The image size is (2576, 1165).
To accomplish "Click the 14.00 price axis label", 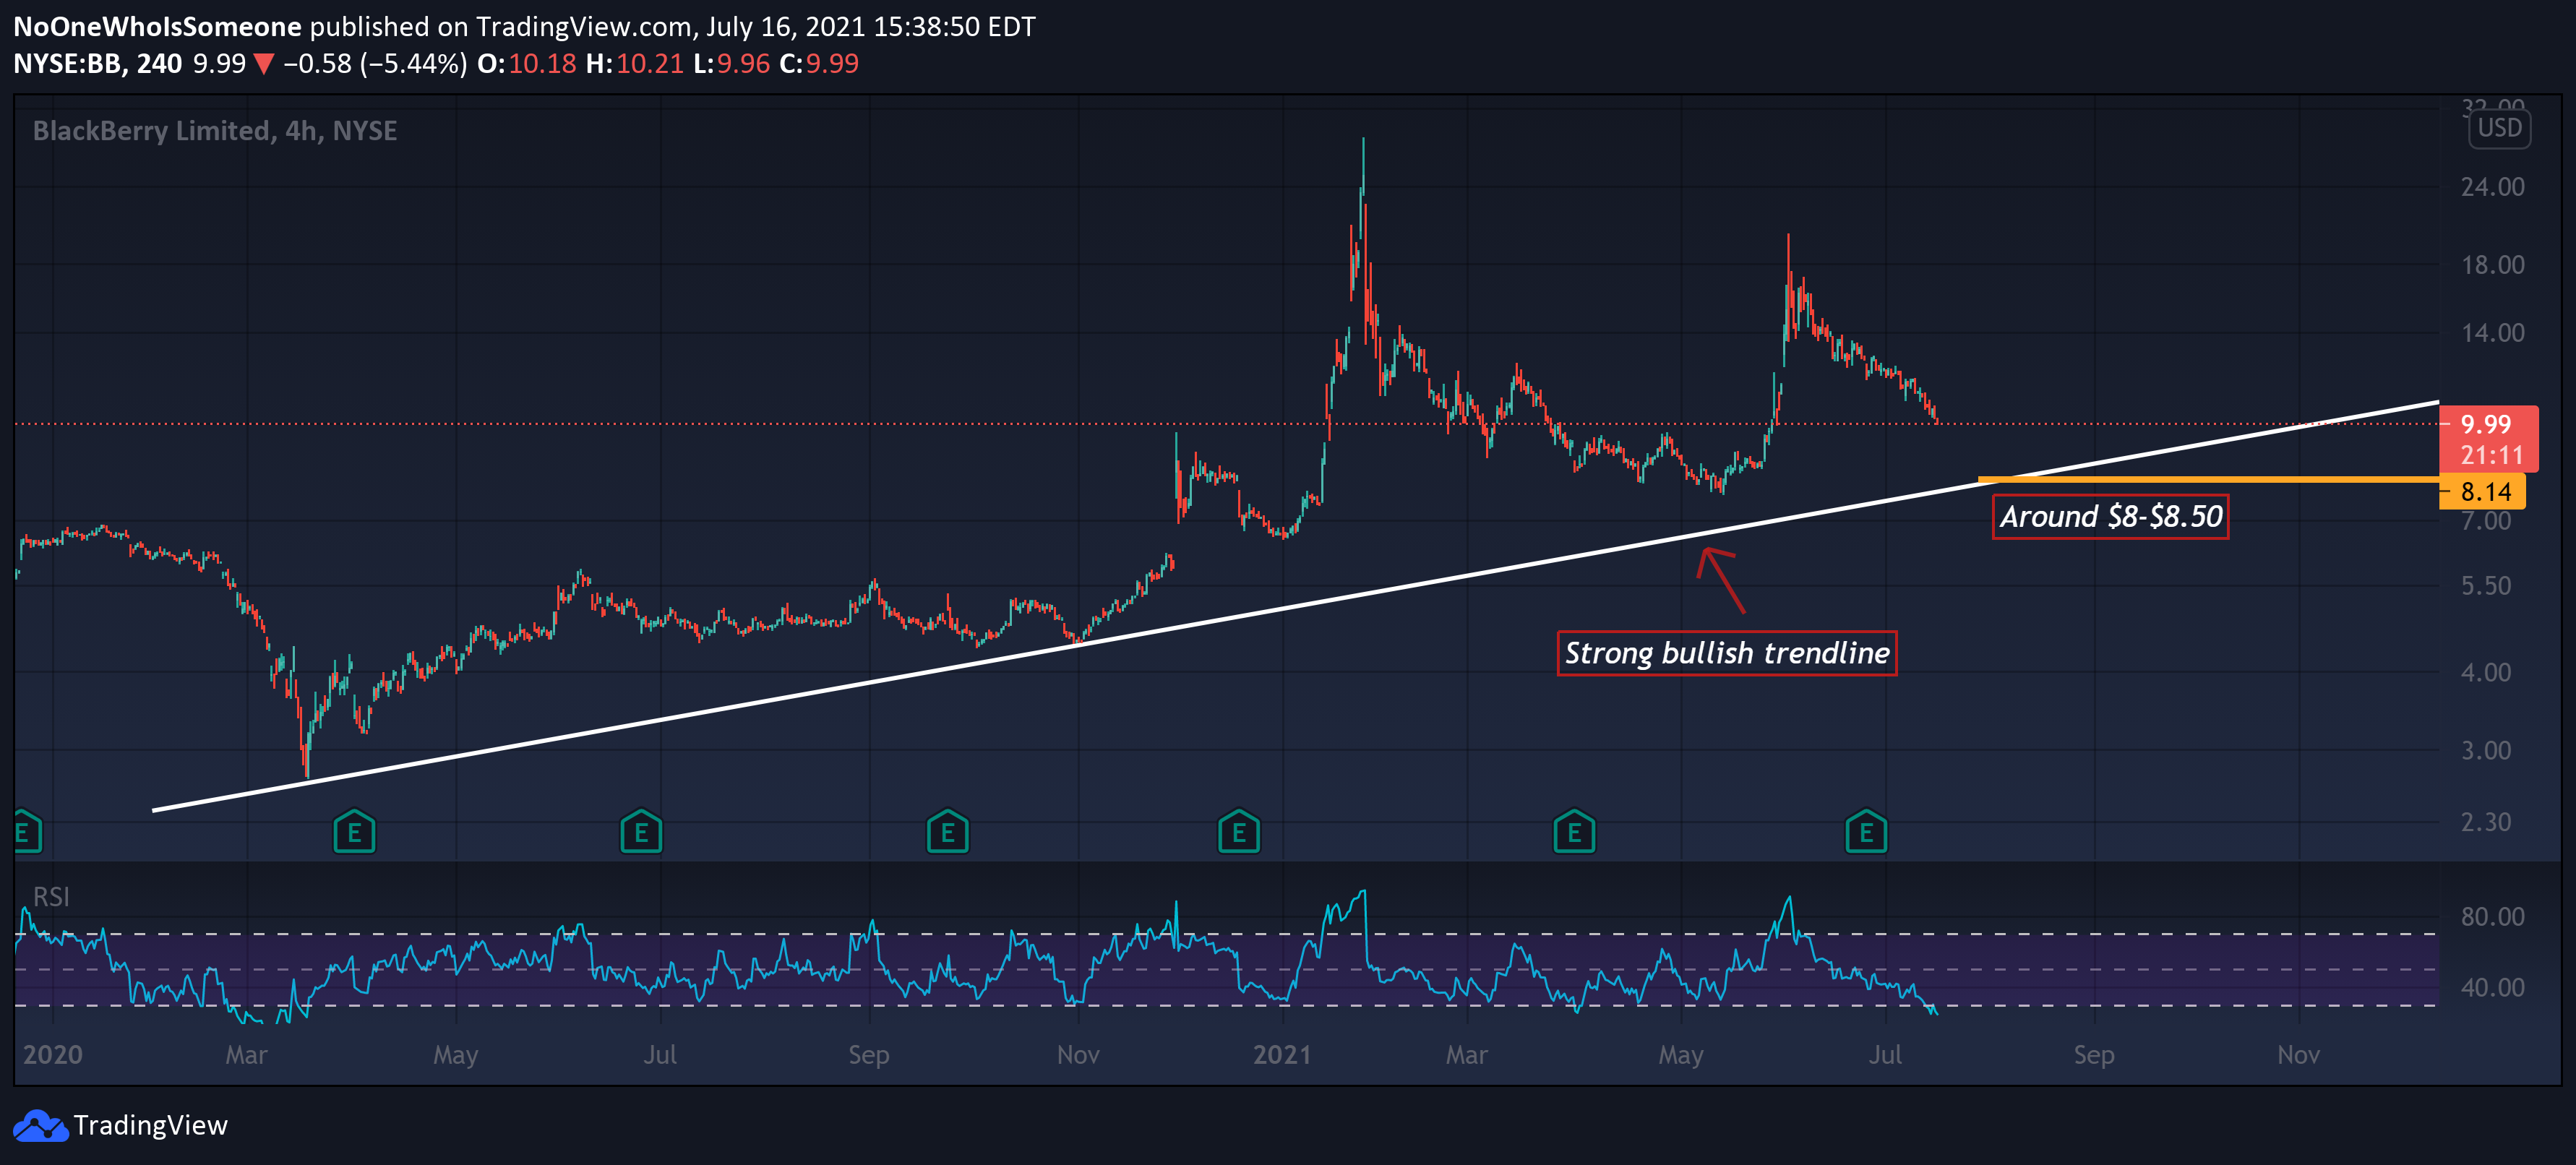I will tap(2492, 333).
